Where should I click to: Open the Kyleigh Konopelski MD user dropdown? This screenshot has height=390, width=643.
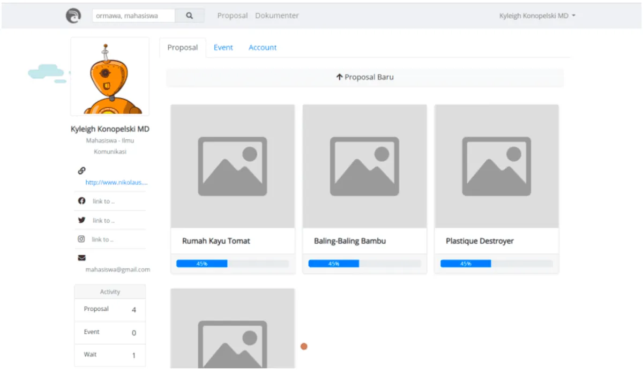(537, 16)
